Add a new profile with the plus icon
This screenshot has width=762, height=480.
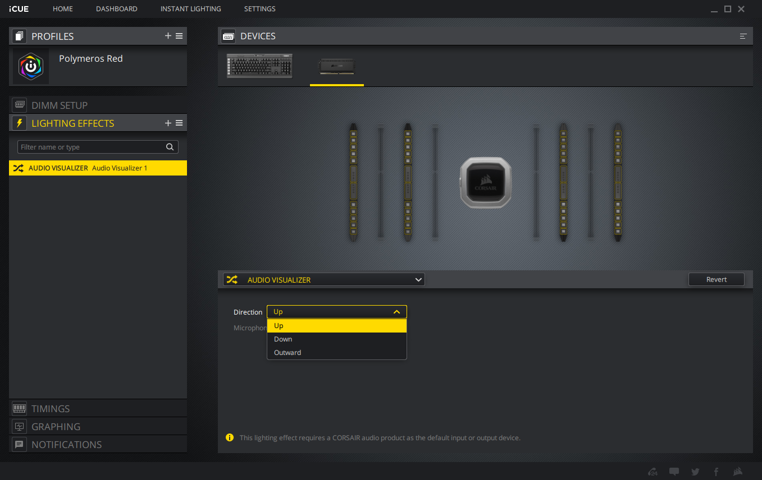click(168, 36)
